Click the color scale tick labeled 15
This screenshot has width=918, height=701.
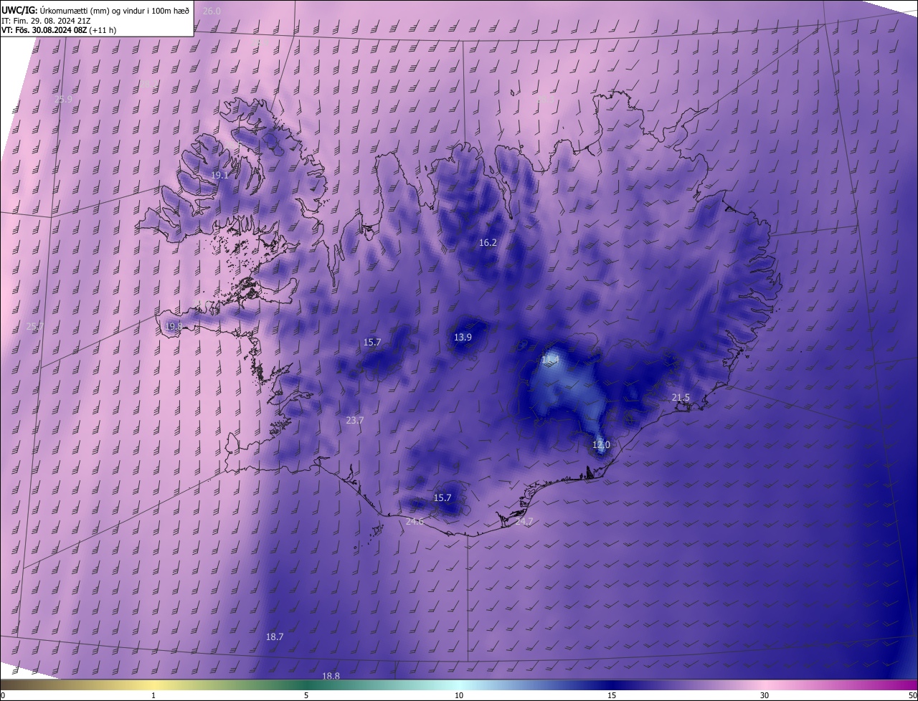click(612, 696)
